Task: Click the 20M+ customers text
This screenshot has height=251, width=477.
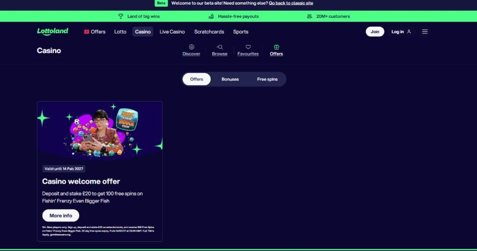Action: [x=333, y=16]
